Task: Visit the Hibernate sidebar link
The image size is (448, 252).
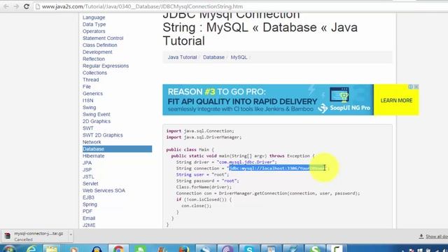Action: (93, 155)
